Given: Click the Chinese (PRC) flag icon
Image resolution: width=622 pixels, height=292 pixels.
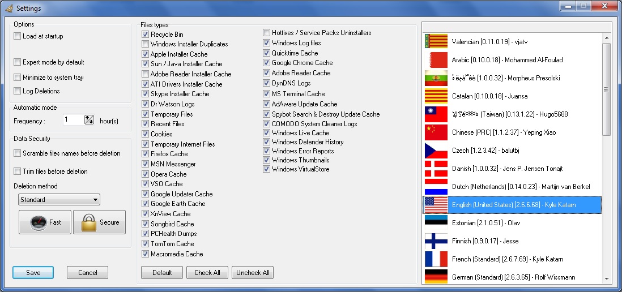Looking at the screenshot, I should click(x=436, y=132).
